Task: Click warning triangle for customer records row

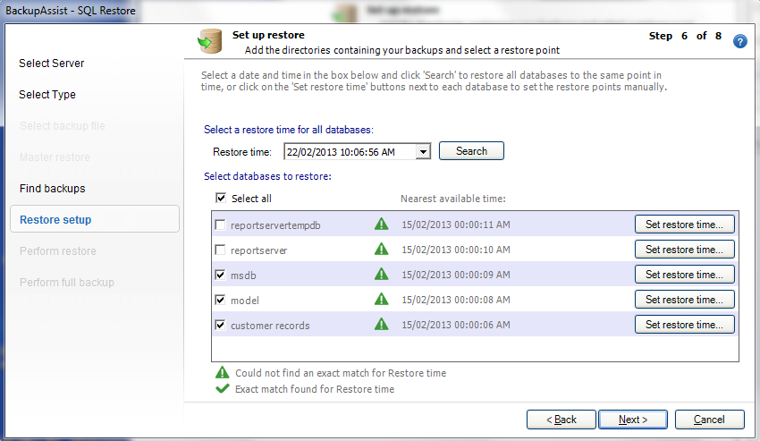Action: click(382, 324)
